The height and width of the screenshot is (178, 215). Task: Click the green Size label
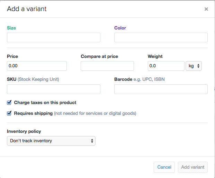point(11,28)
